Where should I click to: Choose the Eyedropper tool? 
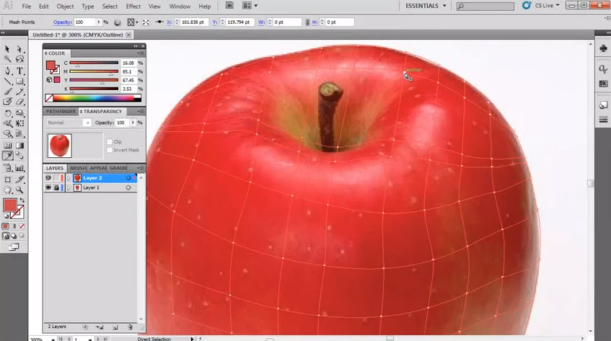(x=7, y=156)
